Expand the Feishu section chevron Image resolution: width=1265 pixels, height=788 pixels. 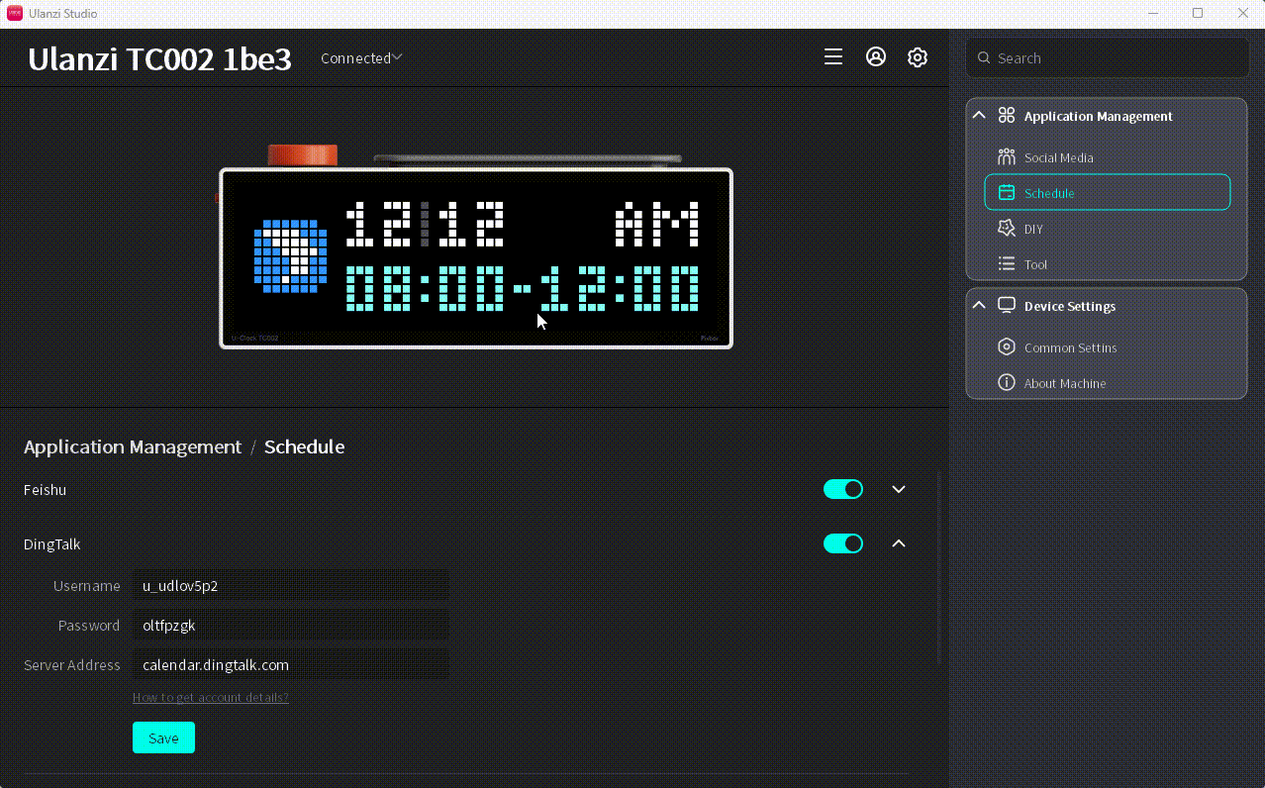pyautogui.click(x=899, y=489)
